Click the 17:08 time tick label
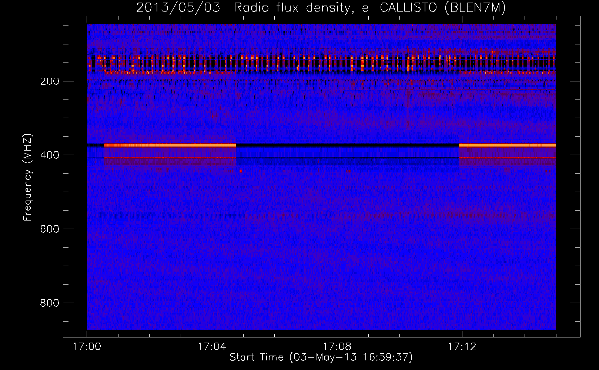This screenshot has width=599, height=370. point(337,347)
